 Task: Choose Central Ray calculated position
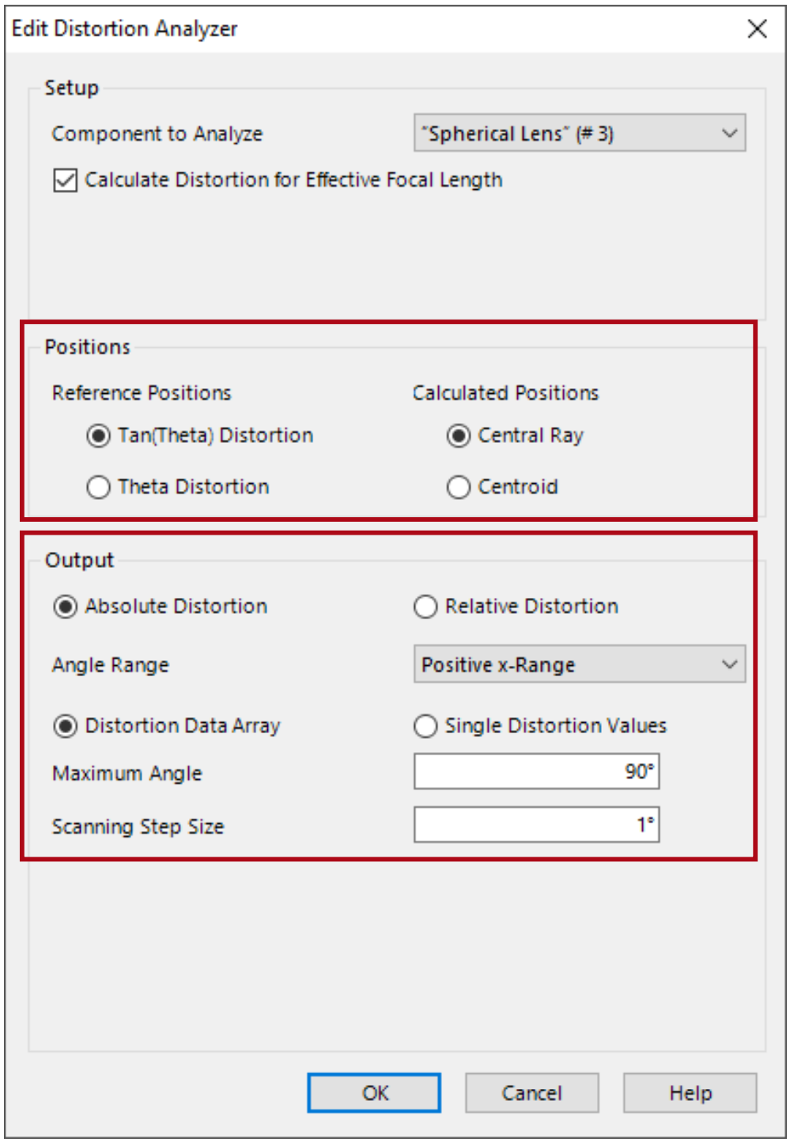[459, 436]
